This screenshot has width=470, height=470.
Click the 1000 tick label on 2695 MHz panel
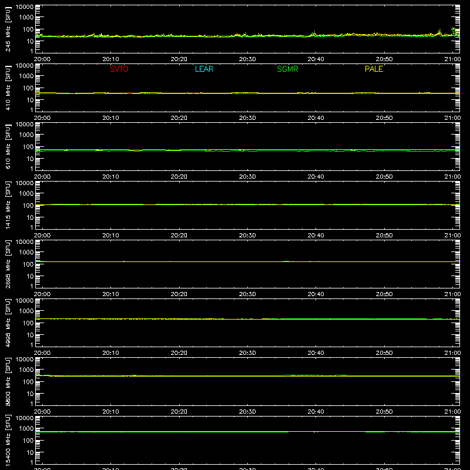coord(26,253)
